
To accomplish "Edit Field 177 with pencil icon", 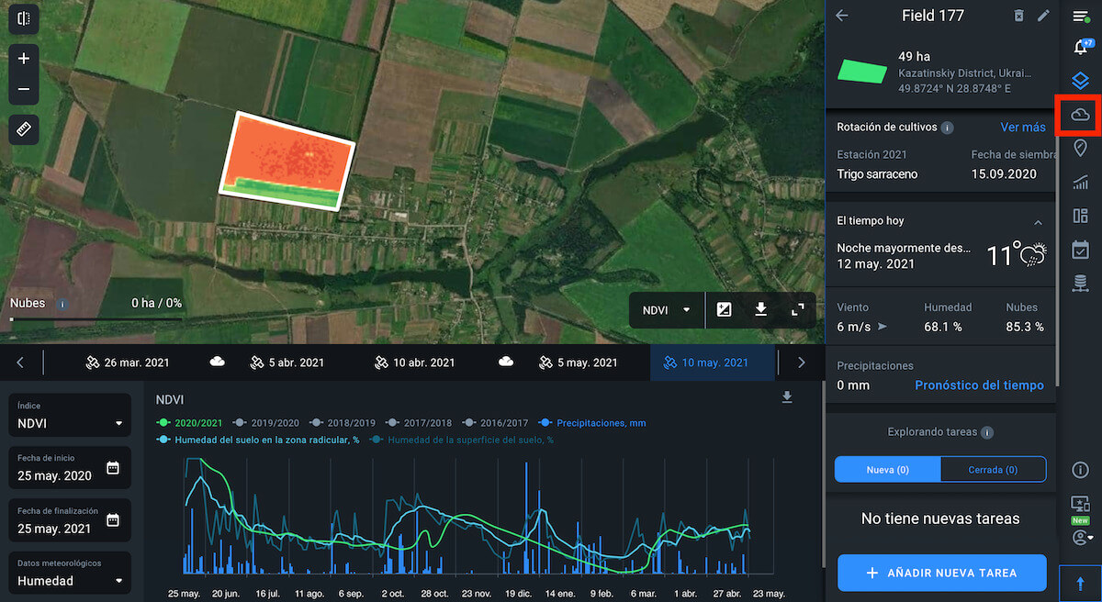I will (x=1043, y=16).
